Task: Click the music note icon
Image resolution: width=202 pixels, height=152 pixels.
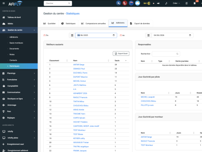Action: (166, 3)
